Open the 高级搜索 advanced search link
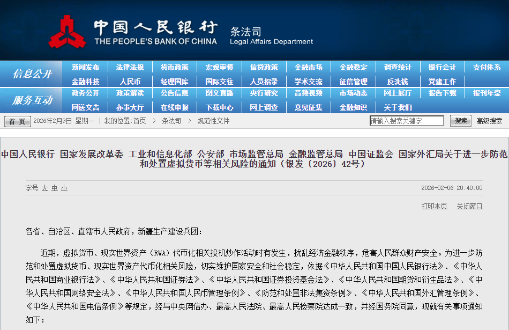 [x=489, y=121]
